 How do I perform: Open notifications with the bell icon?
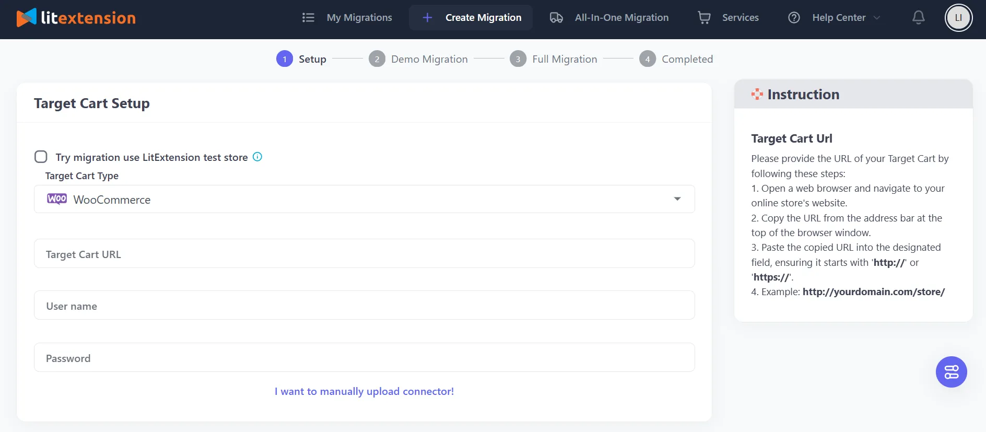pyautogui.click(x=918, y=18)
